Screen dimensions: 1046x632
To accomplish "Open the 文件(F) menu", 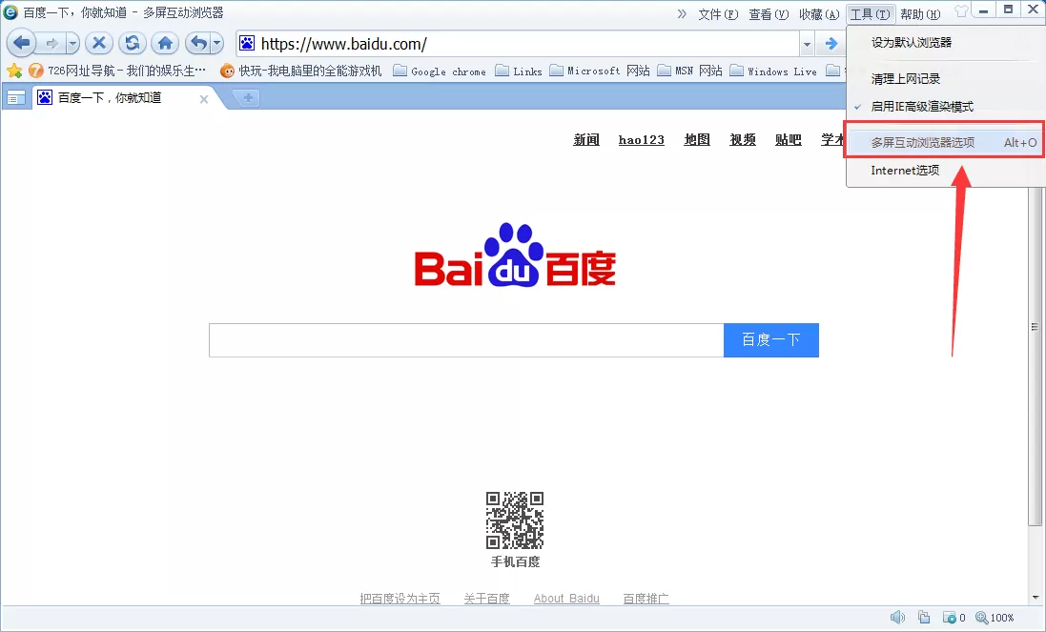I will 718,14.
